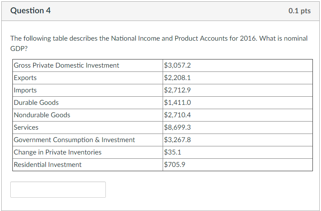The height and width of the screenshot is (211, 321).
Task: Click the $705.9 value
Action: coord(175,165)
